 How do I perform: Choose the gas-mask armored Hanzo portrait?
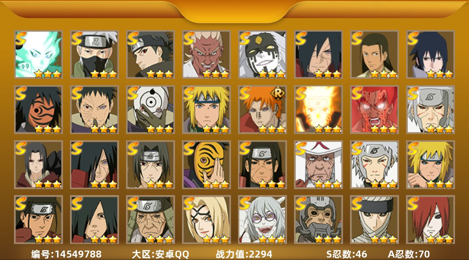pyautogui.click(x=318, y=220)
